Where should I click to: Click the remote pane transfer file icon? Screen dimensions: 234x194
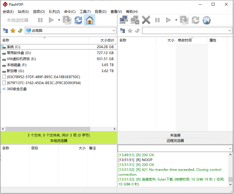184,20
